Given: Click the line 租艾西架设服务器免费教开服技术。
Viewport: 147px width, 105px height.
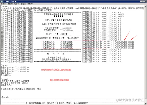Looking at the screenshot, I should 57,60.
